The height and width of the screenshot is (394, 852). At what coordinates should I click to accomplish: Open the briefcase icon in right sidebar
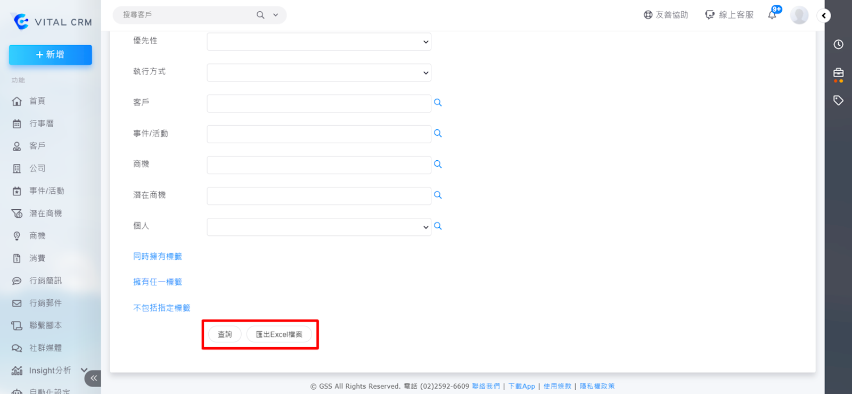point(838,73)
